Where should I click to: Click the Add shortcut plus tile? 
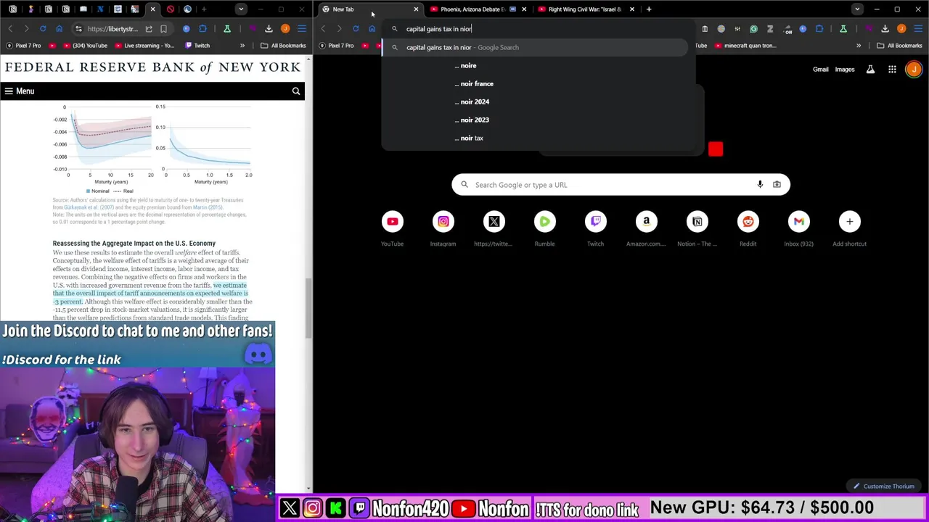849,228
